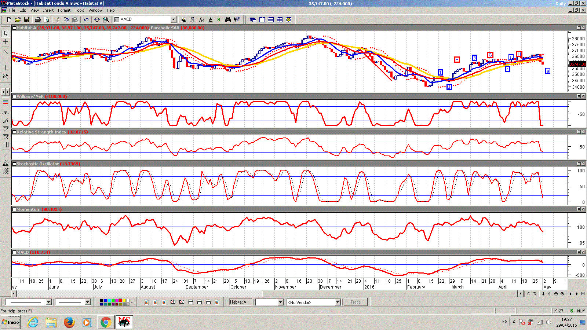Open the Insert menu
Viewport: 587px width, 330px height.
click(48, 10)
